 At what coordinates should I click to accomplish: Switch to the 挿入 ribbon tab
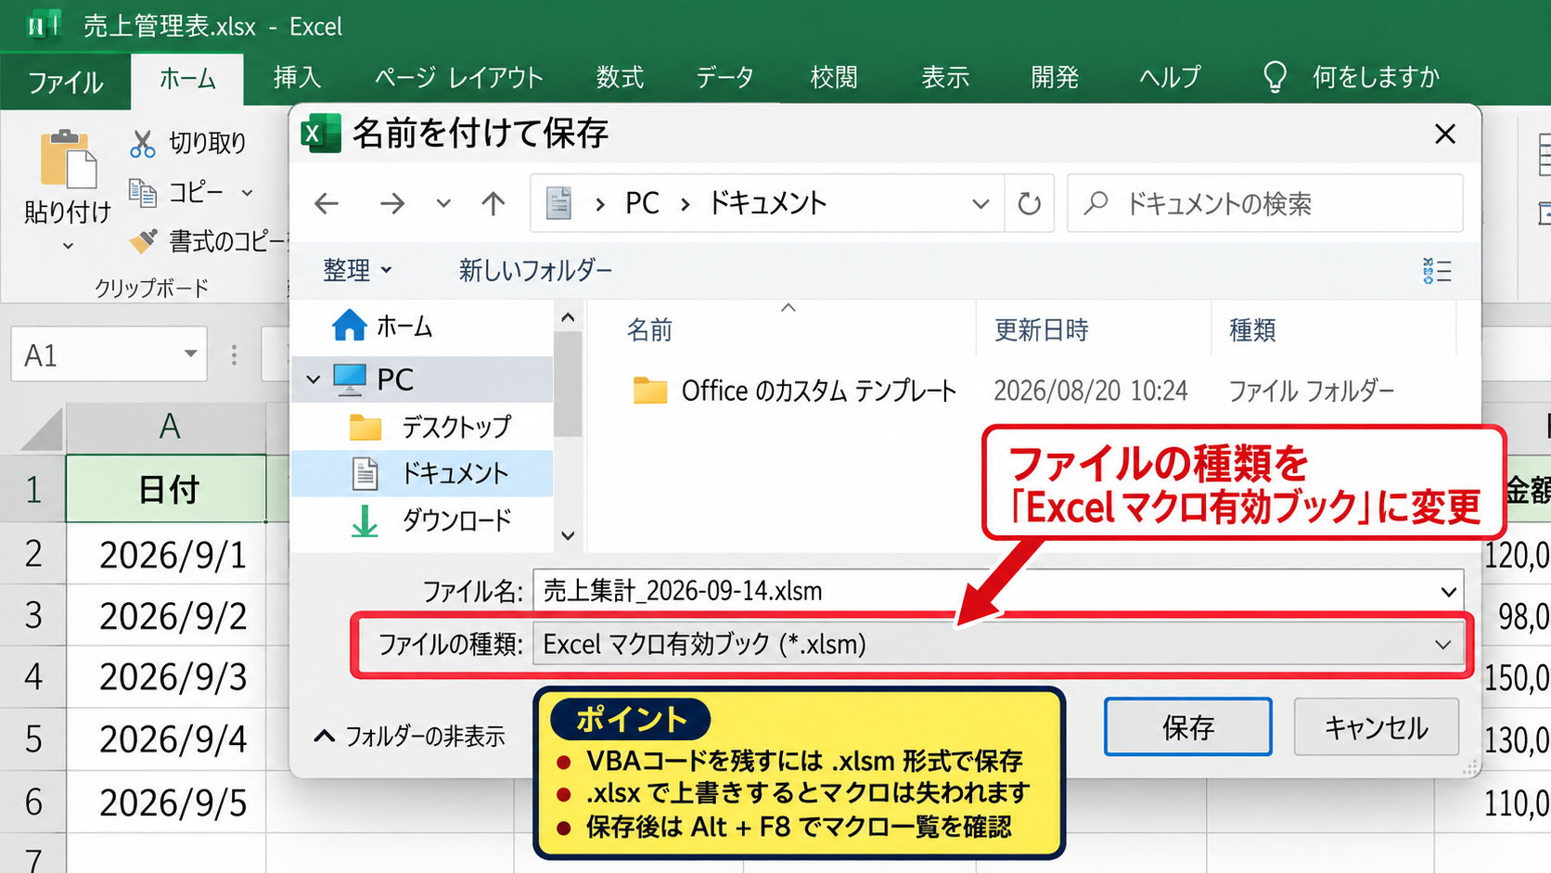click(x=297, y=77)
